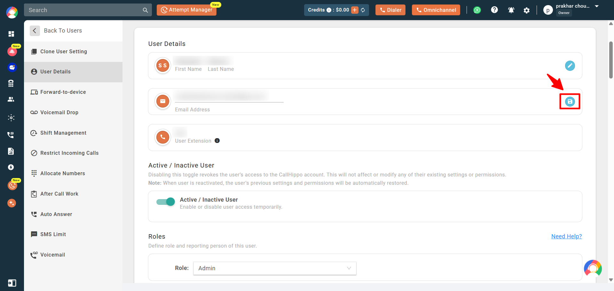Screen dimensions: 614x291
Task: Open Allocate Numbers menu item
Action: coord(73,174)
